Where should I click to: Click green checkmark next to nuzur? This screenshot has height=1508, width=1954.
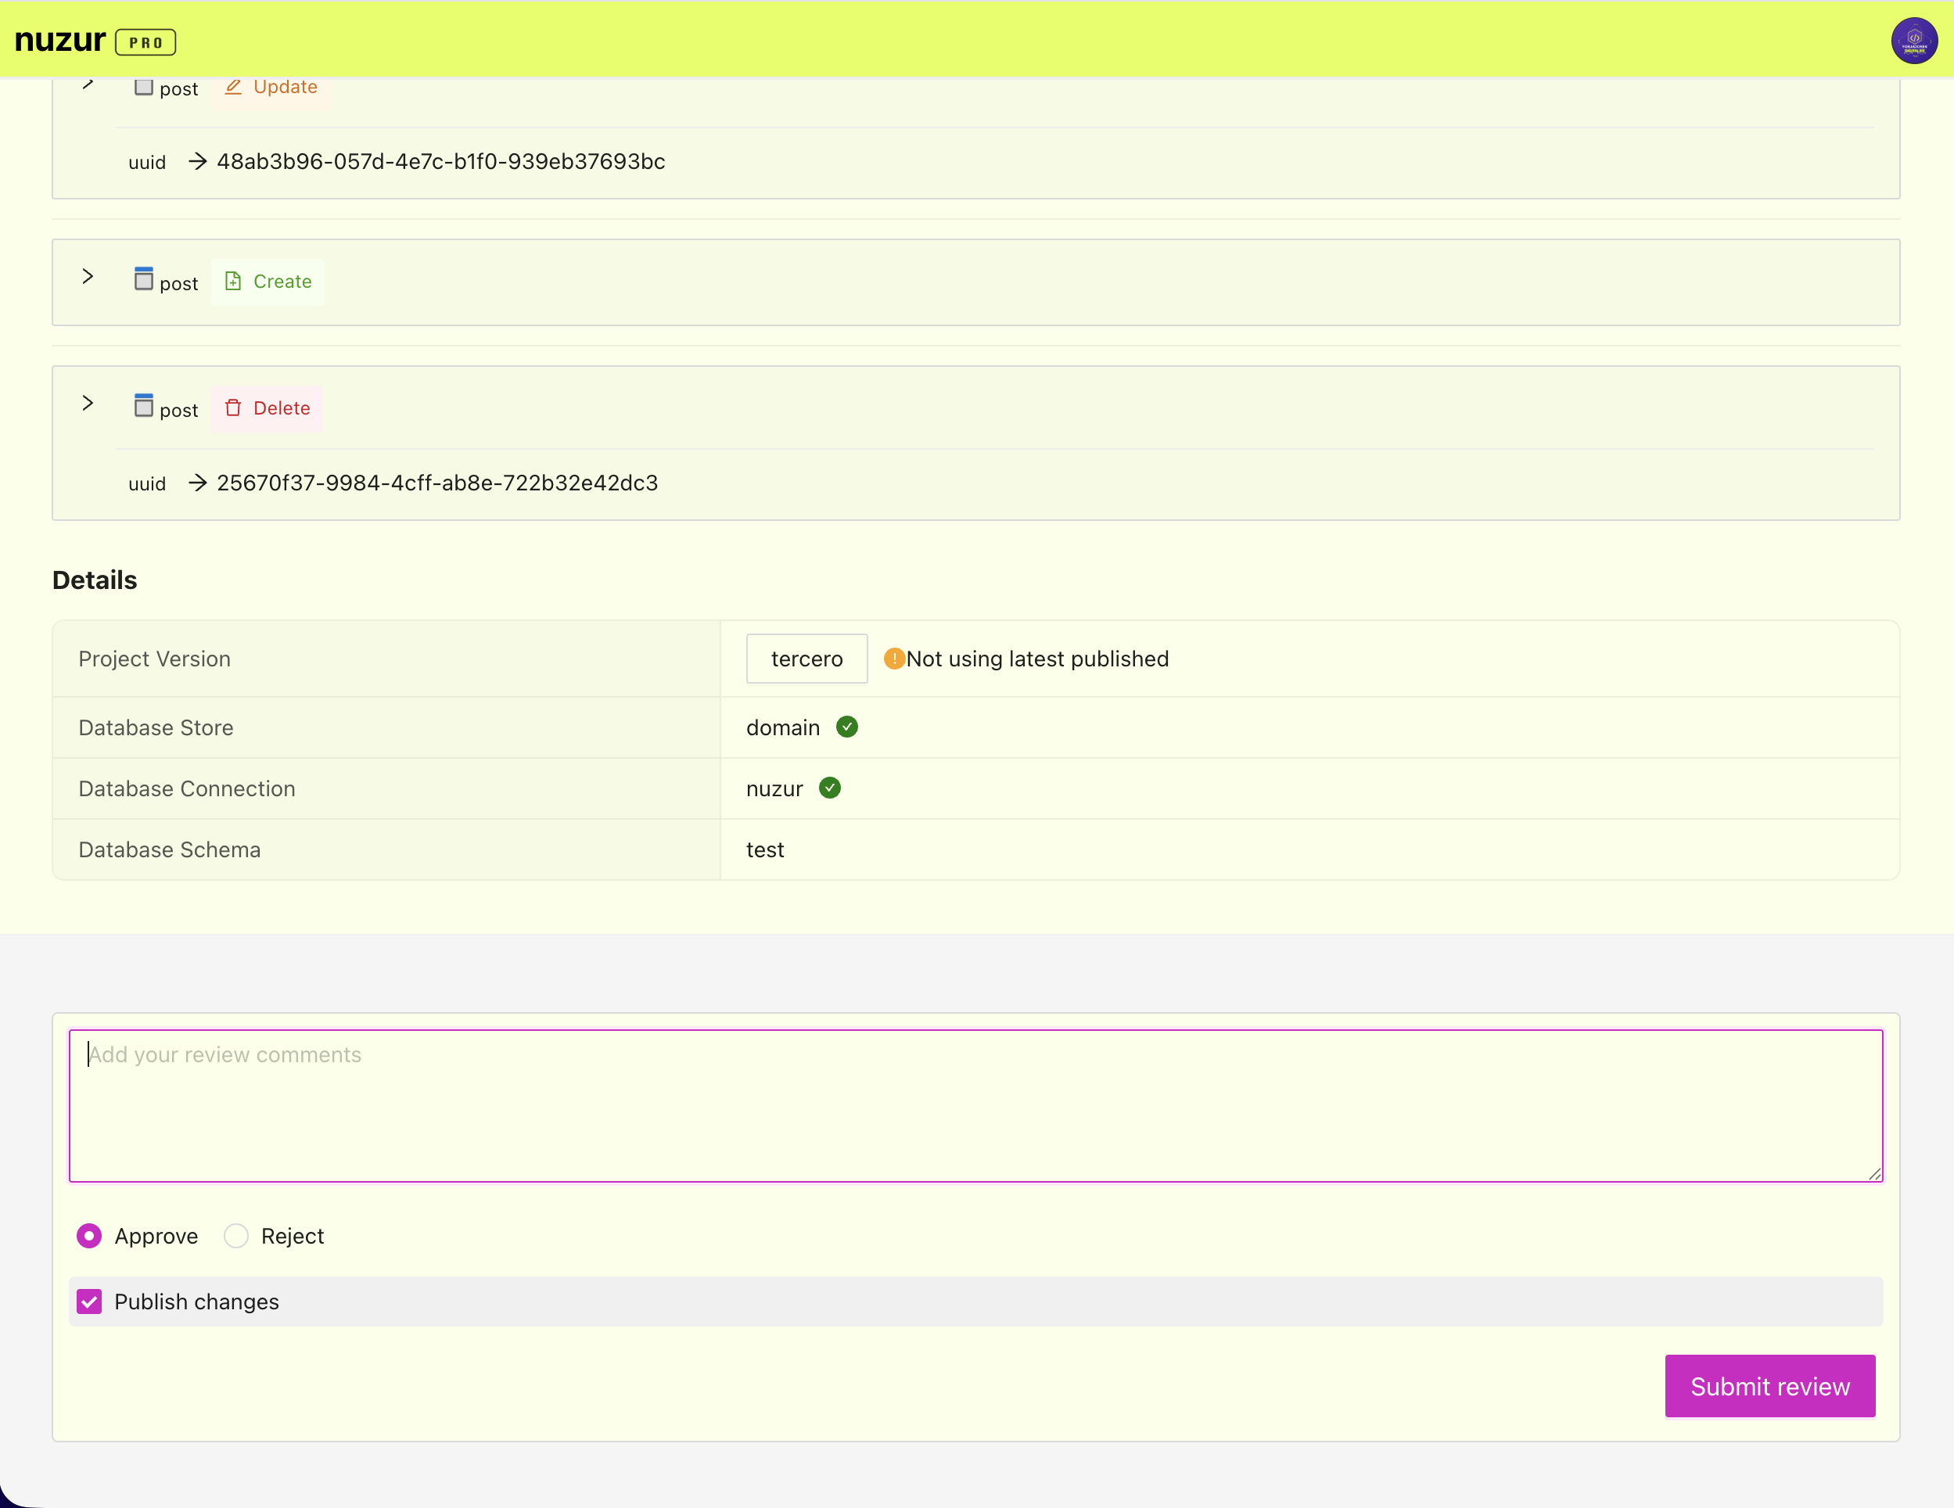[x=829, y=788]
